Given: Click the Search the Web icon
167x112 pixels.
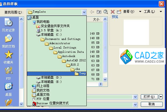Looking at the screenshot, I should (105, 12).
